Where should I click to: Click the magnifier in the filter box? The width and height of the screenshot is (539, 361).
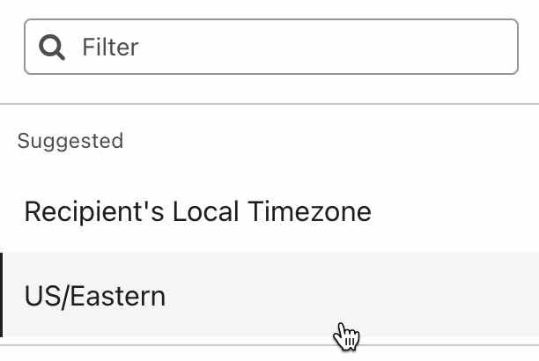click(53, 47)
